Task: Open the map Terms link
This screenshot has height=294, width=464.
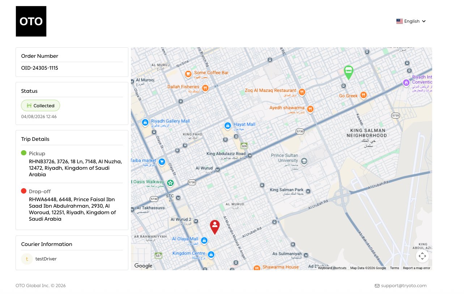Action: click(x=395, y=268)
